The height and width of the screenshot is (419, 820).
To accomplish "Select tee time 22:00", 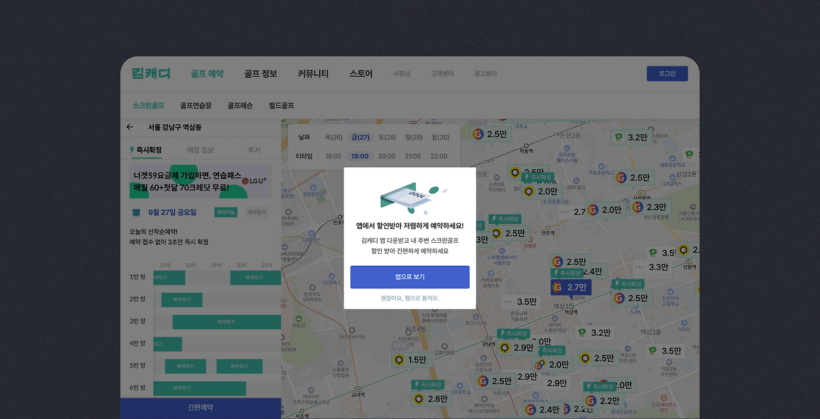I will (x=439, y=156).
